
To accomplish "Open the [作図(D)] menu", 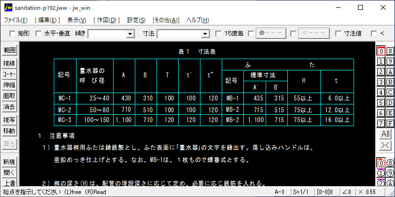I will (x=105, y=20).
